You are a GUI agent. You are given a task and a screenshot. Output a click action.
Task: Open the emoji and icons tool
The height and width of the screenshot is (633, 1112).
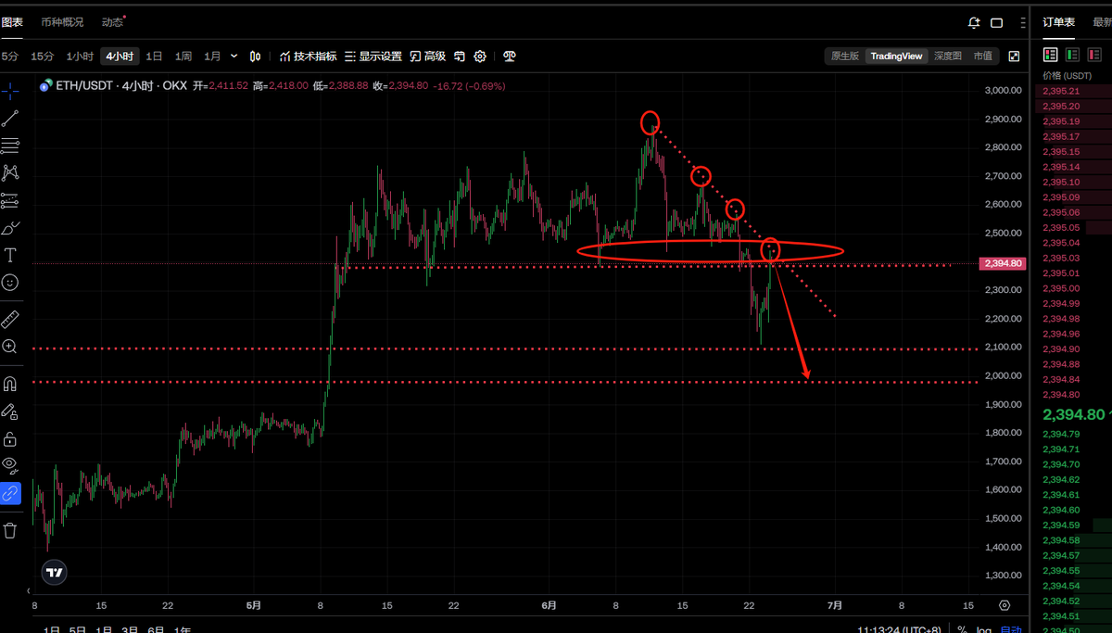(10, 282)
